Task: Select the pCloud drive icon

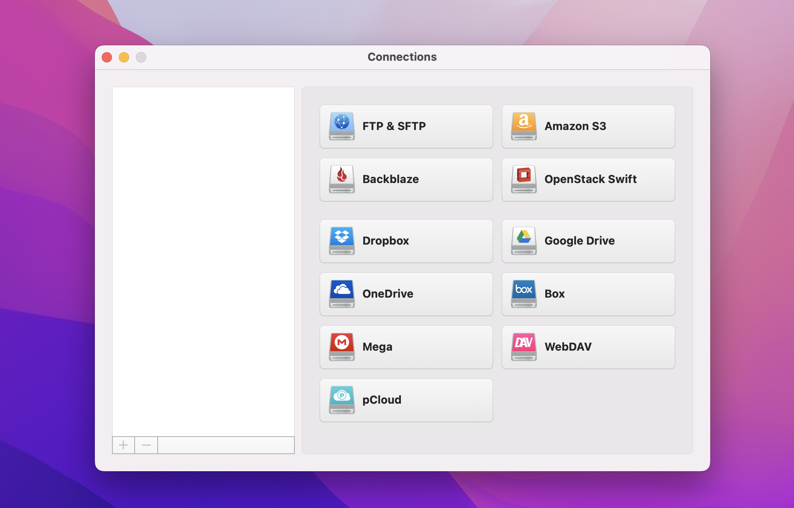Action: coord(341,400)
